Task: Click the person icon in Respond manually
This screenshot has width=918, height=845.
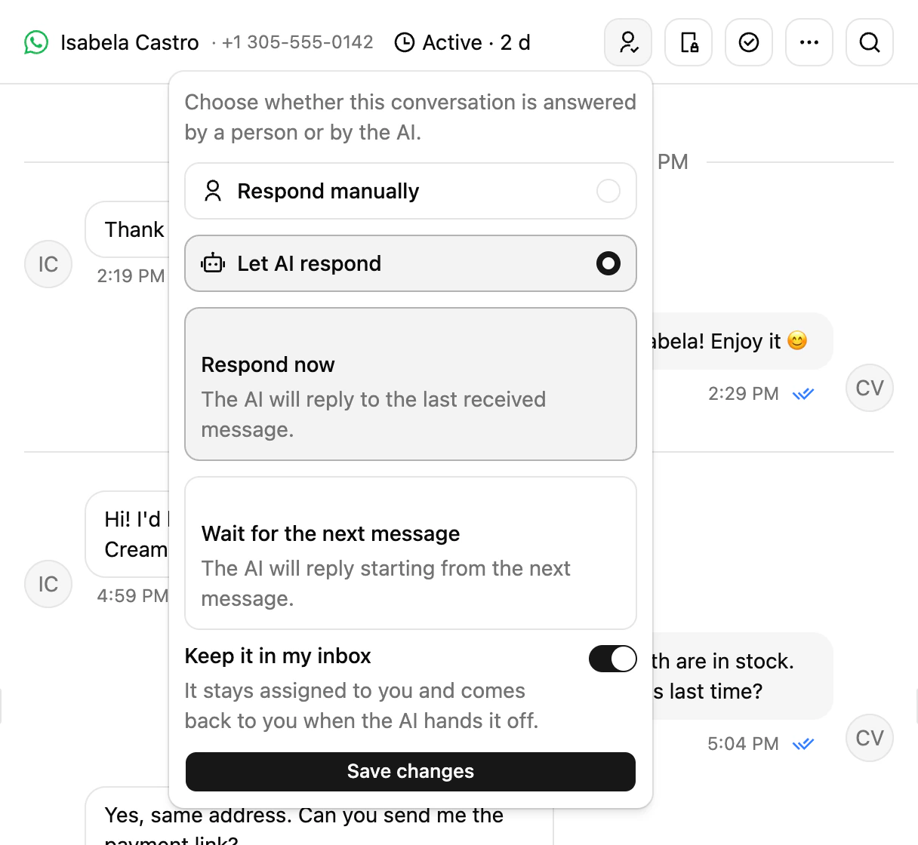Action: [x=213, y=191]
